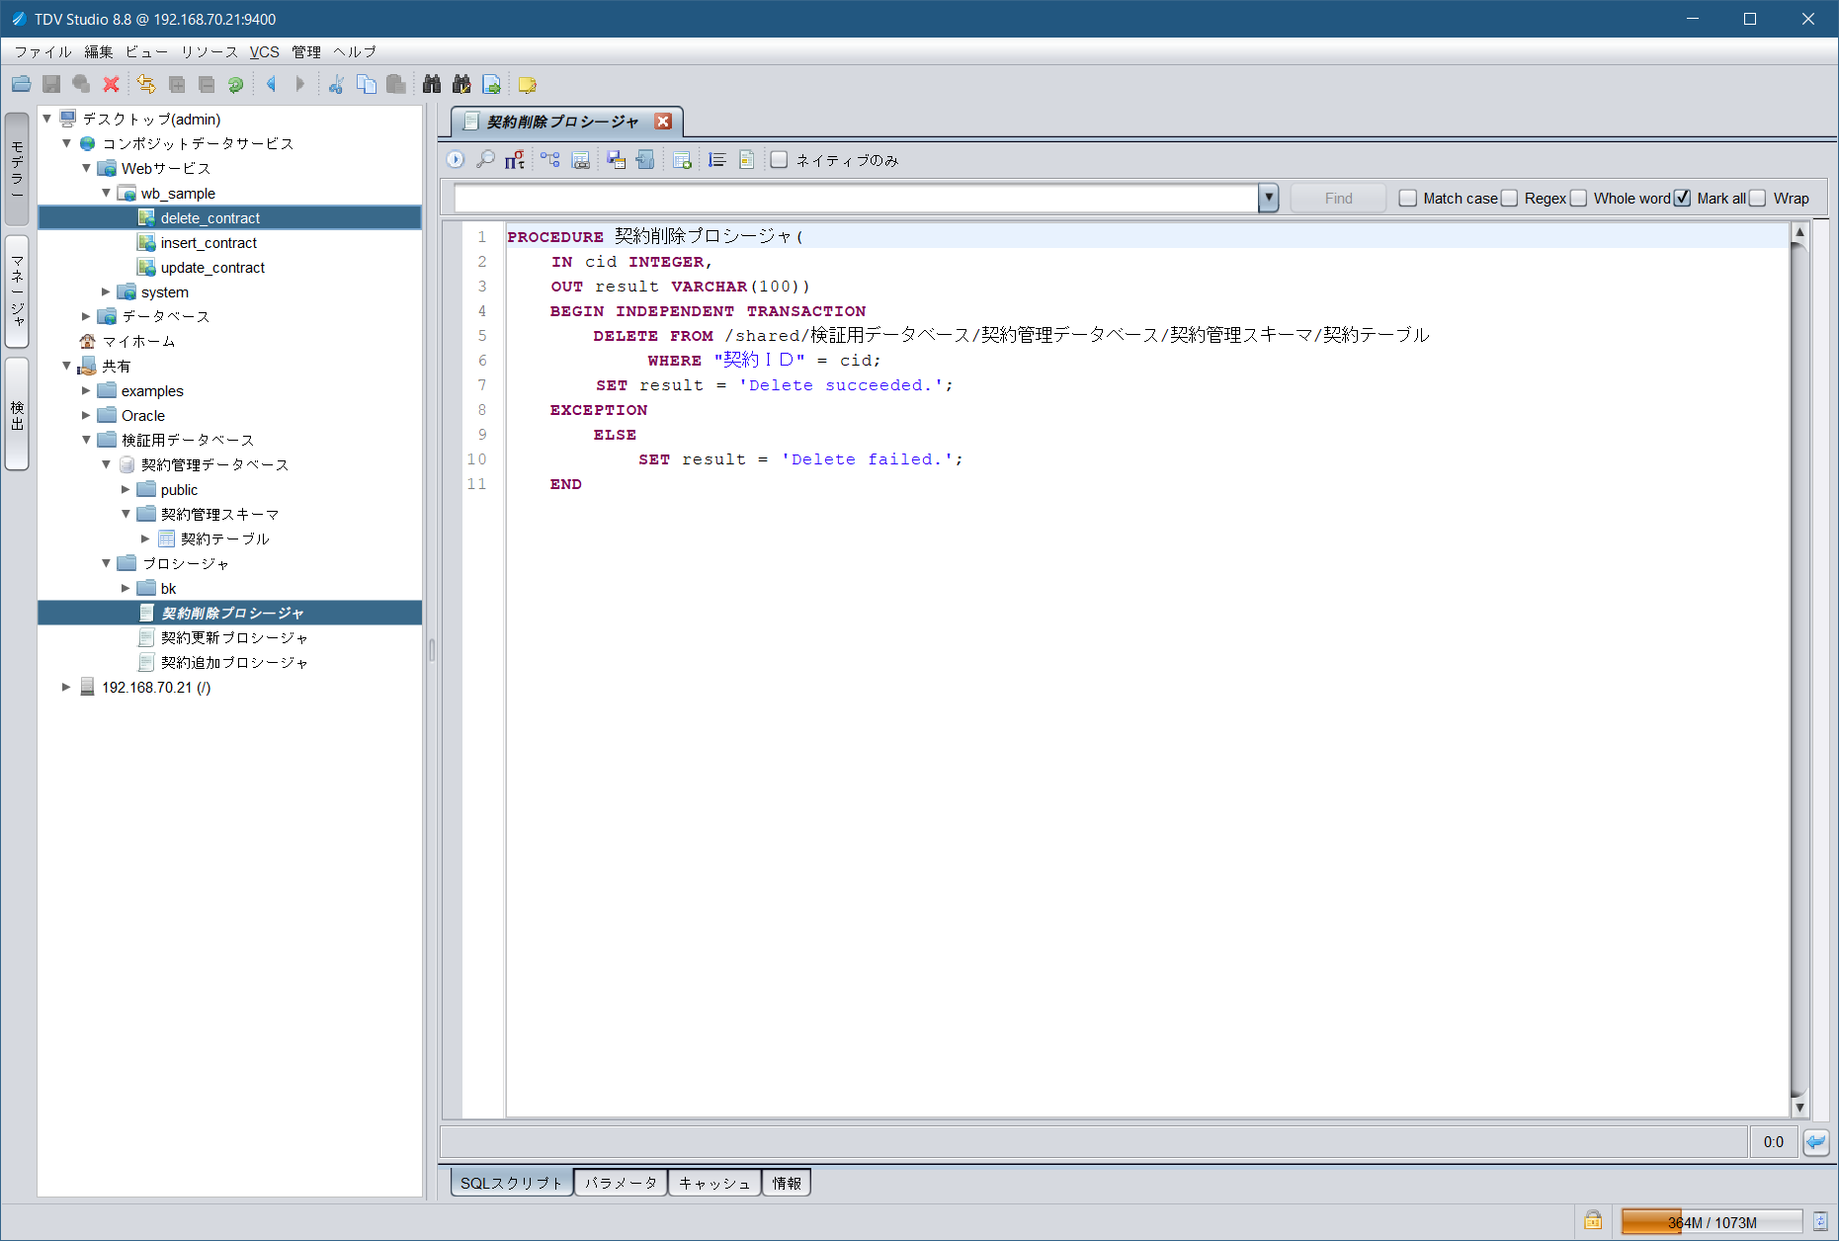Viewport: 1839px width, 1241px height.
Task: Click the blue return arrow near 0:0
Action: 1815,1142
